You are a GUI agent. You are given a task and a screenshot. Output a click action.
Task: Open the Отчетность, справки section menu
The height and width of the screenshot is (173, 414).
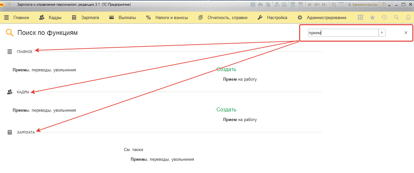point(223,18)
